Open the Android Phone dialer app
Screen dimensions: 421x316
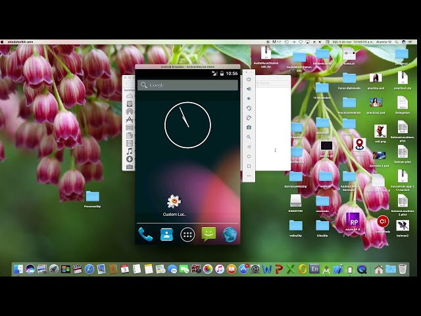point(145,234)
